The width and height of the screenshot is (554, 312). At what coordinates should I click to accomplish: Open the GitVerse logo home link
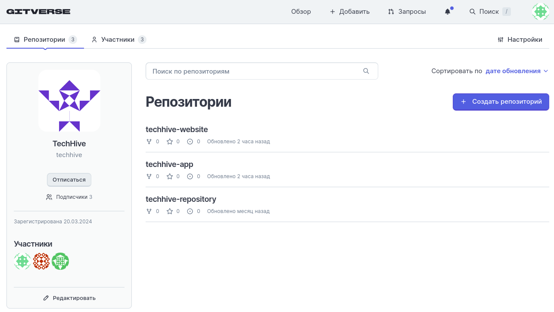point(38,12)
